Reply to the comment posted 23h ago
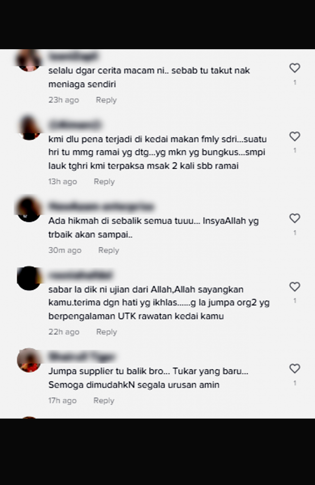Image resolution: width=315 pixels, height=485 pixels. 106,100
